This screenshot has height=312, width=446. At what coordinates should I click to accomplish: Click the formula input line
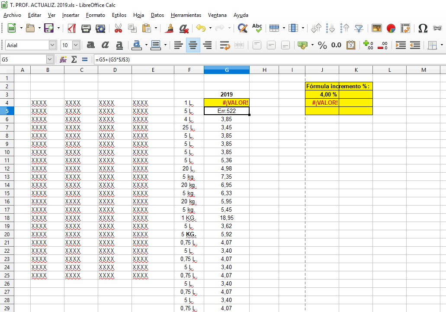coord(270,59)
